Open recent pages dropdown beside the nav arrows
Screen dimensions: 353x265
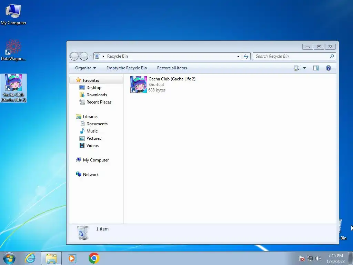point(91,56)
